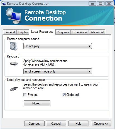Image resolution: width=115 pixels, height=130 pixels.
Task: Select the Advanced tab
Action: (x=97, y=32)
